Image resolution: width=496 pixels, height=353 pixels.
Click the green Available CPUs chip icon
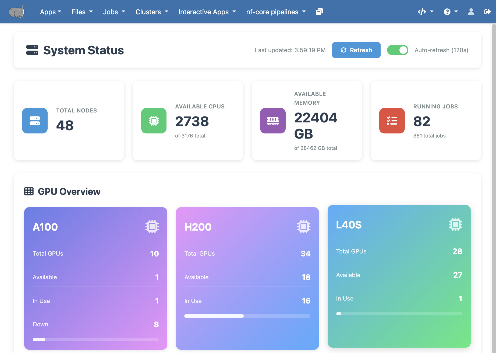coord(154,121)
